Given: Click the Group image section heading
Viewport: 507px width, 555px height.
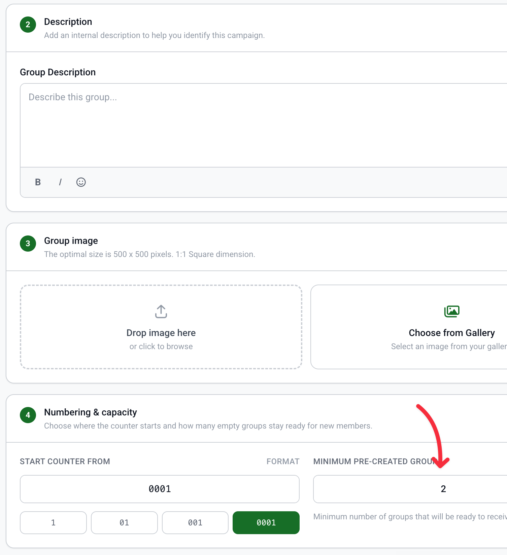Looking at the screenshot, I should 71,241.
